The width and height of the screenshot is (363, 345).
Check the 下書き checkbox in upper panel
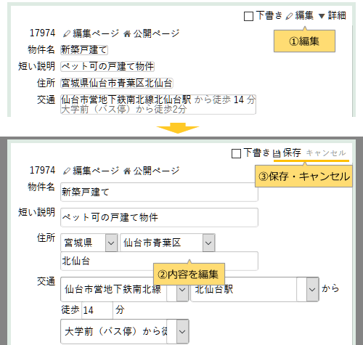248,17
